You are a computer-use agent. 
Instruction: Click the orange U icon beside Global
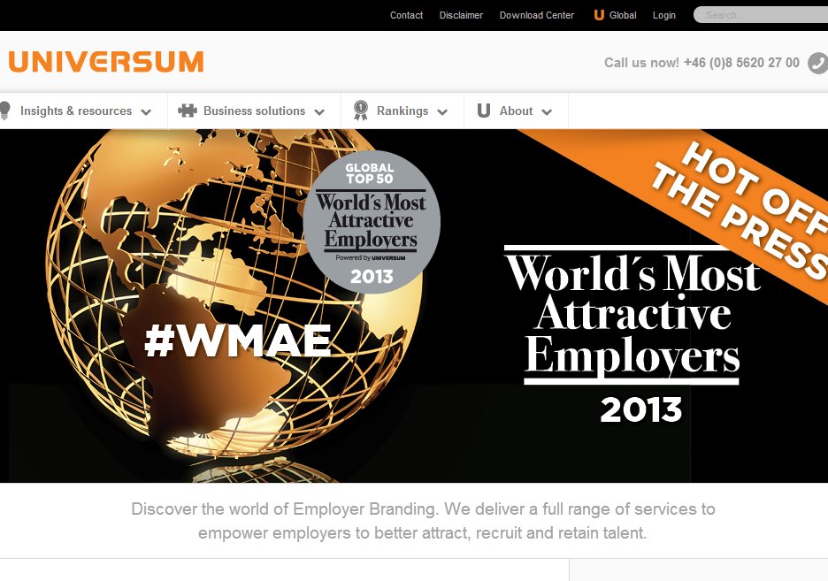599,15
